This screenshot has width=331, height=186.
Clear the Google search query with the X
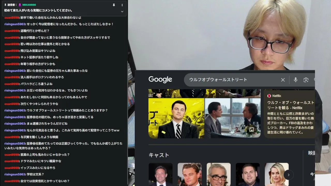tap(283, 80)
